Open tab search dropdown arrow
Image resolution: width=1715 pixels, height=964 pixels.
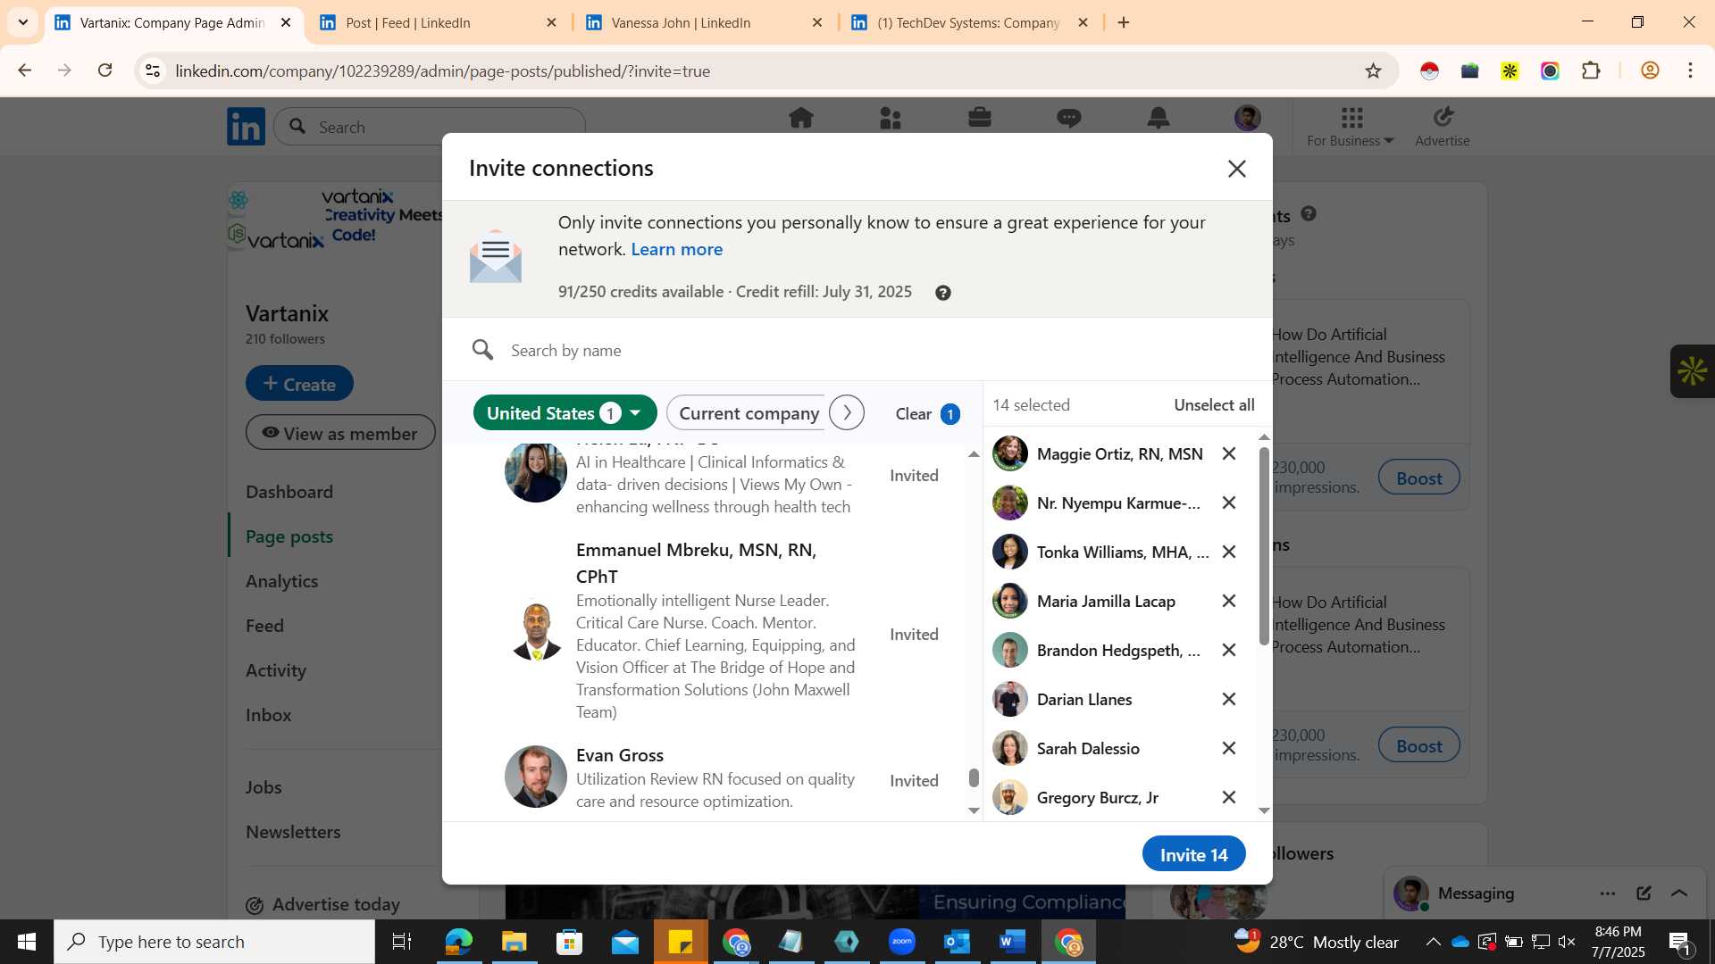click(23, 22)
